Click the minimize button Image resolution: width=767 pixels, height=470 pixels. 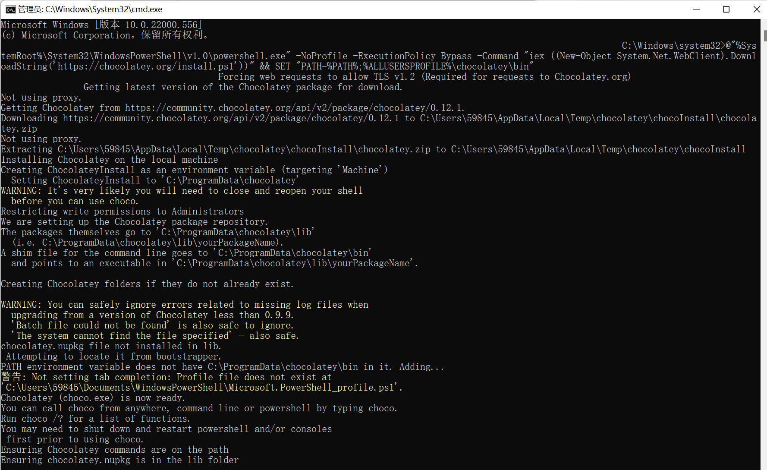pos(697,9)
